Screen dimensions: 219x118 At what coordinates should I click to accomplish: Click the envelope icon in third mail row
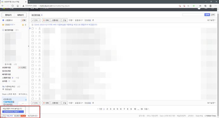(x=39, y=36)
